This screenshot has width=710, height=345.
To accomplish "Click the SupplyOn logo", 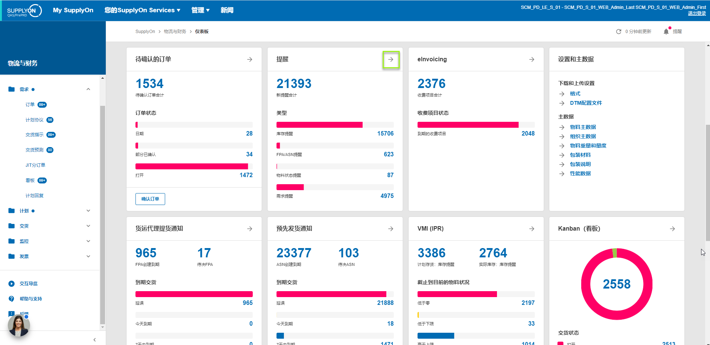I will pos(24,10).
